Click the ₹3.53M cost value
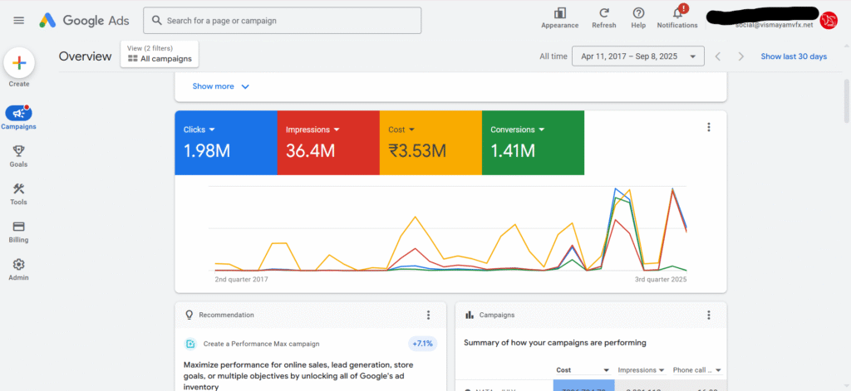Viewport: 851px width, 391px height. (417, 151)
